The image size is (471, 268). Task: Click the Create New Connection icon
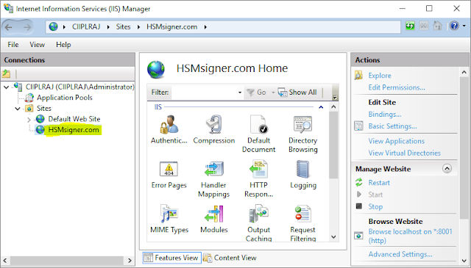[7, 73]
